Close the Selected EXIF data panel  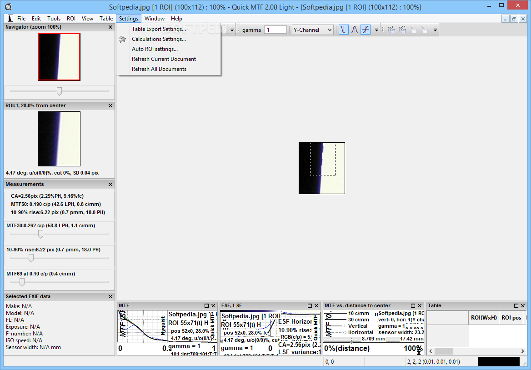(110, 296)
